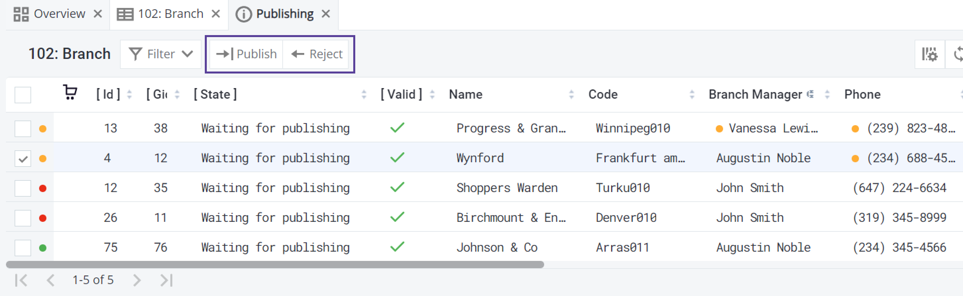Jump to the last page of results
The height and width of the screenshot is (296, 963).
(x=166, y=280)
